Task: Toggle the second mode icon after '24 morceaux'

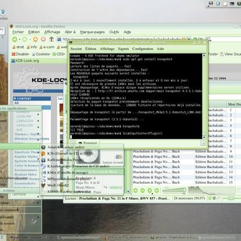Action: click(214, 198)
